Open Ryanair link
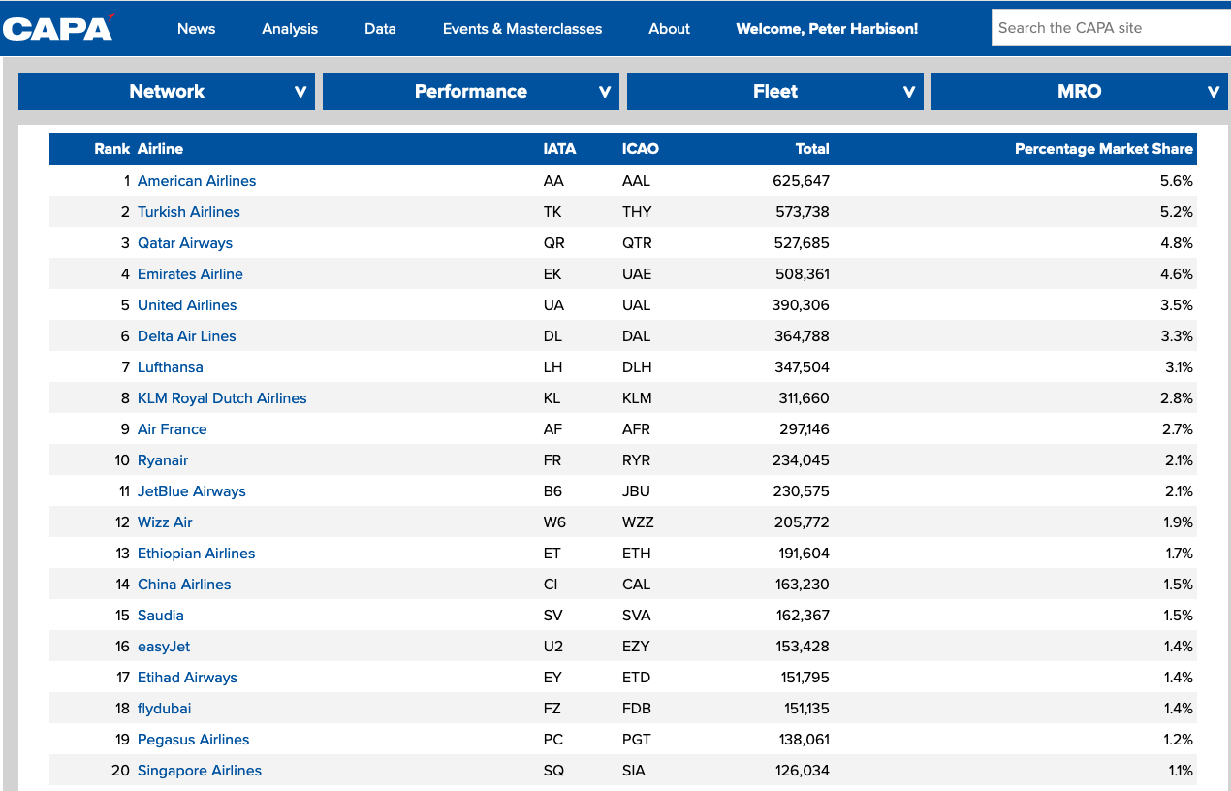Image resolution: width=1231 pixels, height=791 pixels. (x=163, y=460)
